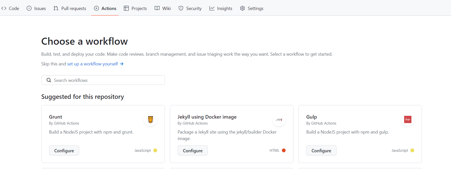The height and width of the screenshot is (169, 451).
Task: Click the Projects table icon
Action: 126,8
